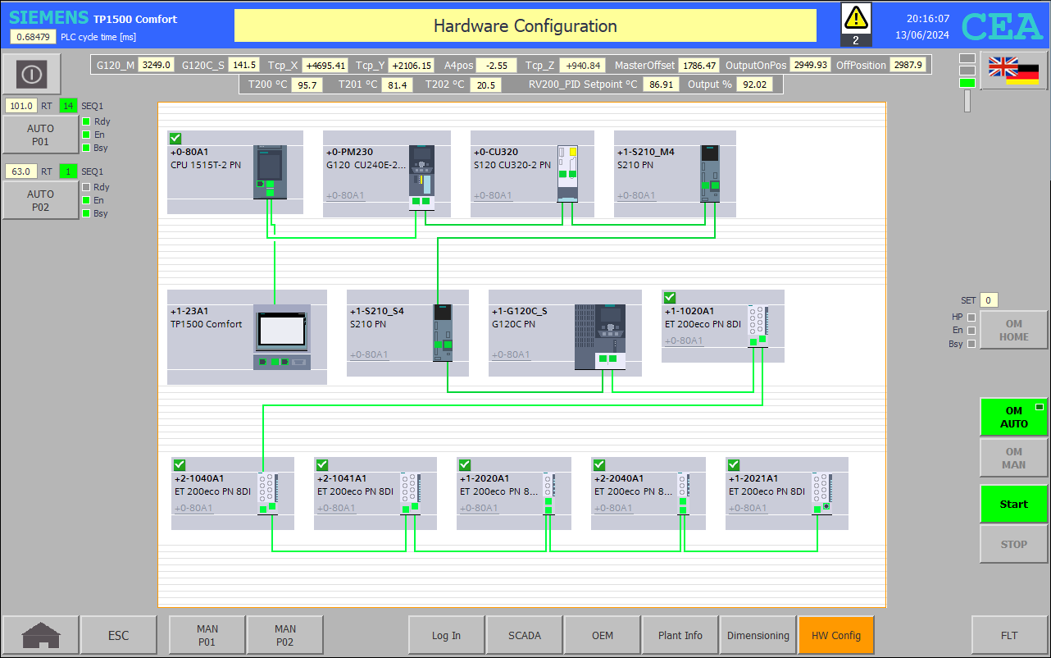Click the SIEMENS logo text
This screenshot has height=658, width=1051.
(x=48, y=17)
